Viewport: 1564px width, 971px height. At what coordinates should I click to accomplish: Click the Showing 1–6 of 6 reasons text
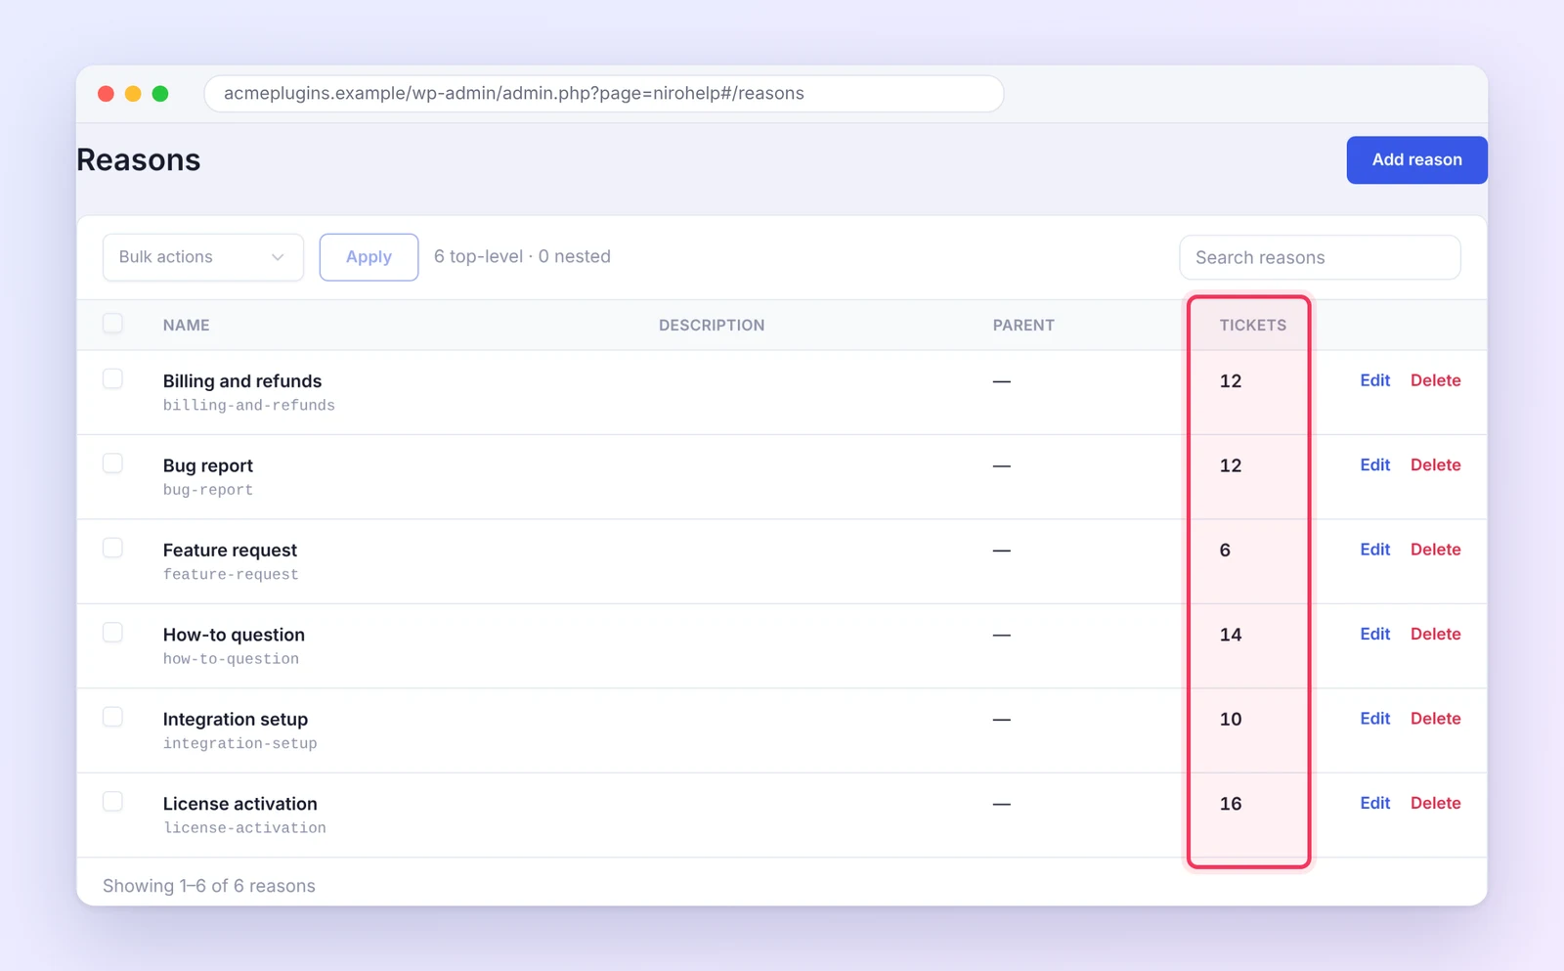click(209, 886)
